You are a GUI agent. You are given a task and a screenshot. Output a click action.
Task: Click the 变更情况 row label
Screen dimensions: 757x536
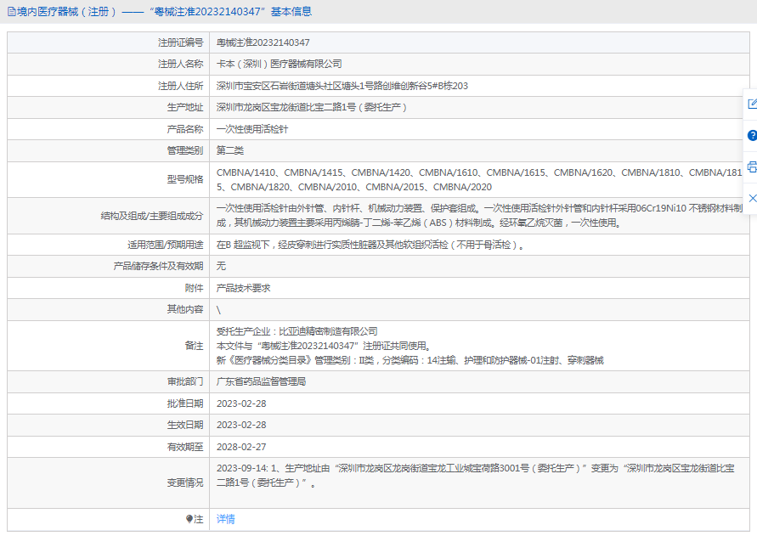185,482
